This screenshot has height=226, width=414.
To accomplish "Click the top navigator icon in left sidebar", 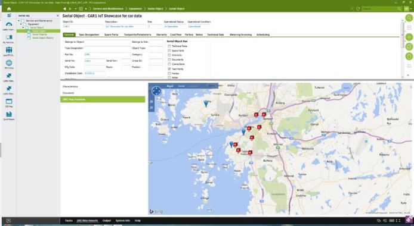I will pos(9,15).
